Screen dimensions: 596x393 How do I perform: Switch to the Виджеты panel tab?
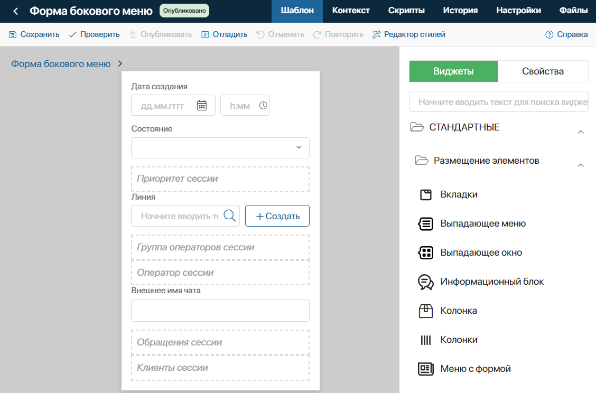[453, 71]
